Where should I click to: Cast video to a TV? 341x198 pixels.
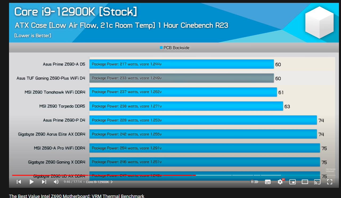pyautogui.click(x=317, y=182)
